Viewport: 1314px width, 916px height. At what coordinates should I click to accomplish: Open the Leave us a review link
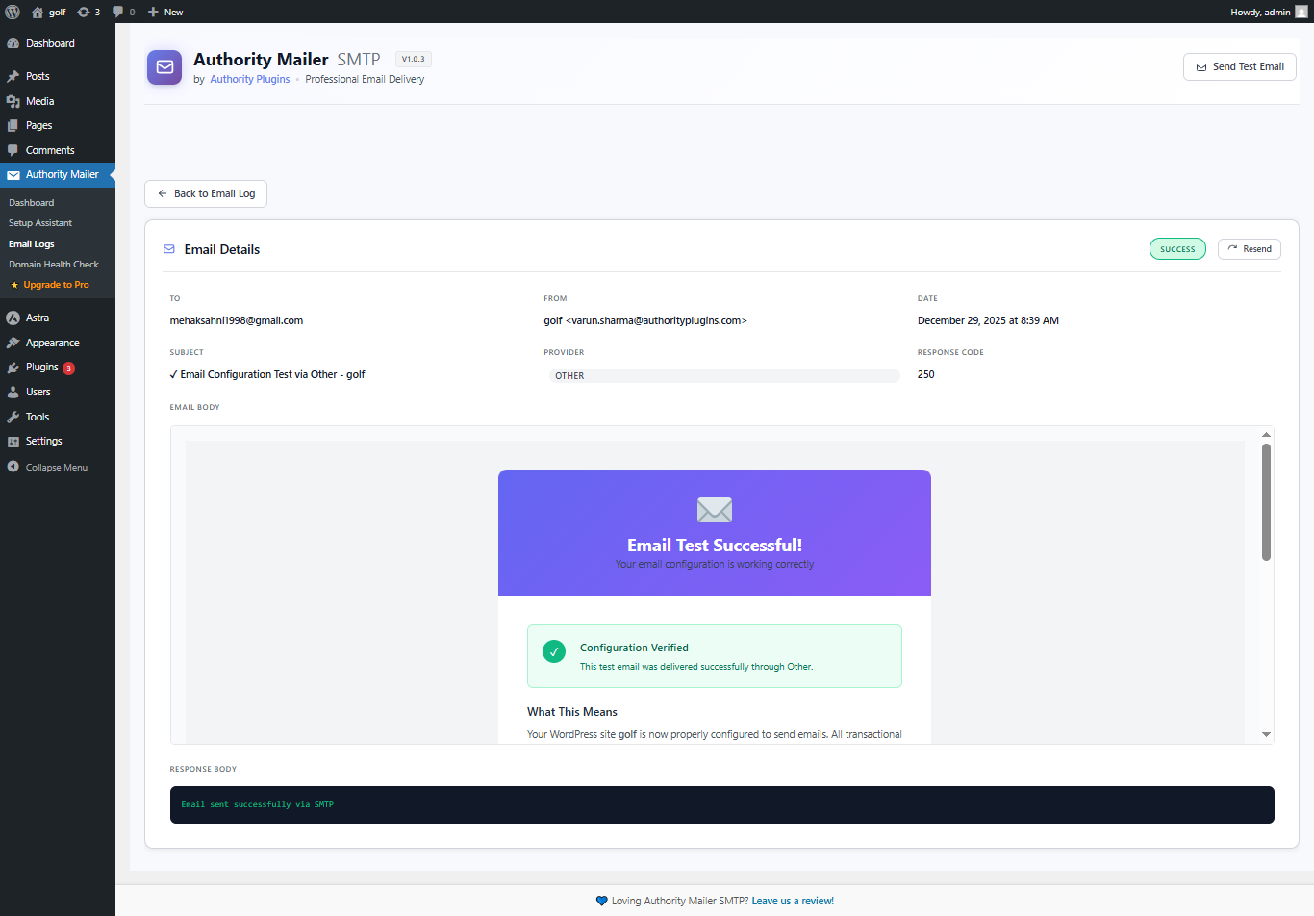[793, 901]
